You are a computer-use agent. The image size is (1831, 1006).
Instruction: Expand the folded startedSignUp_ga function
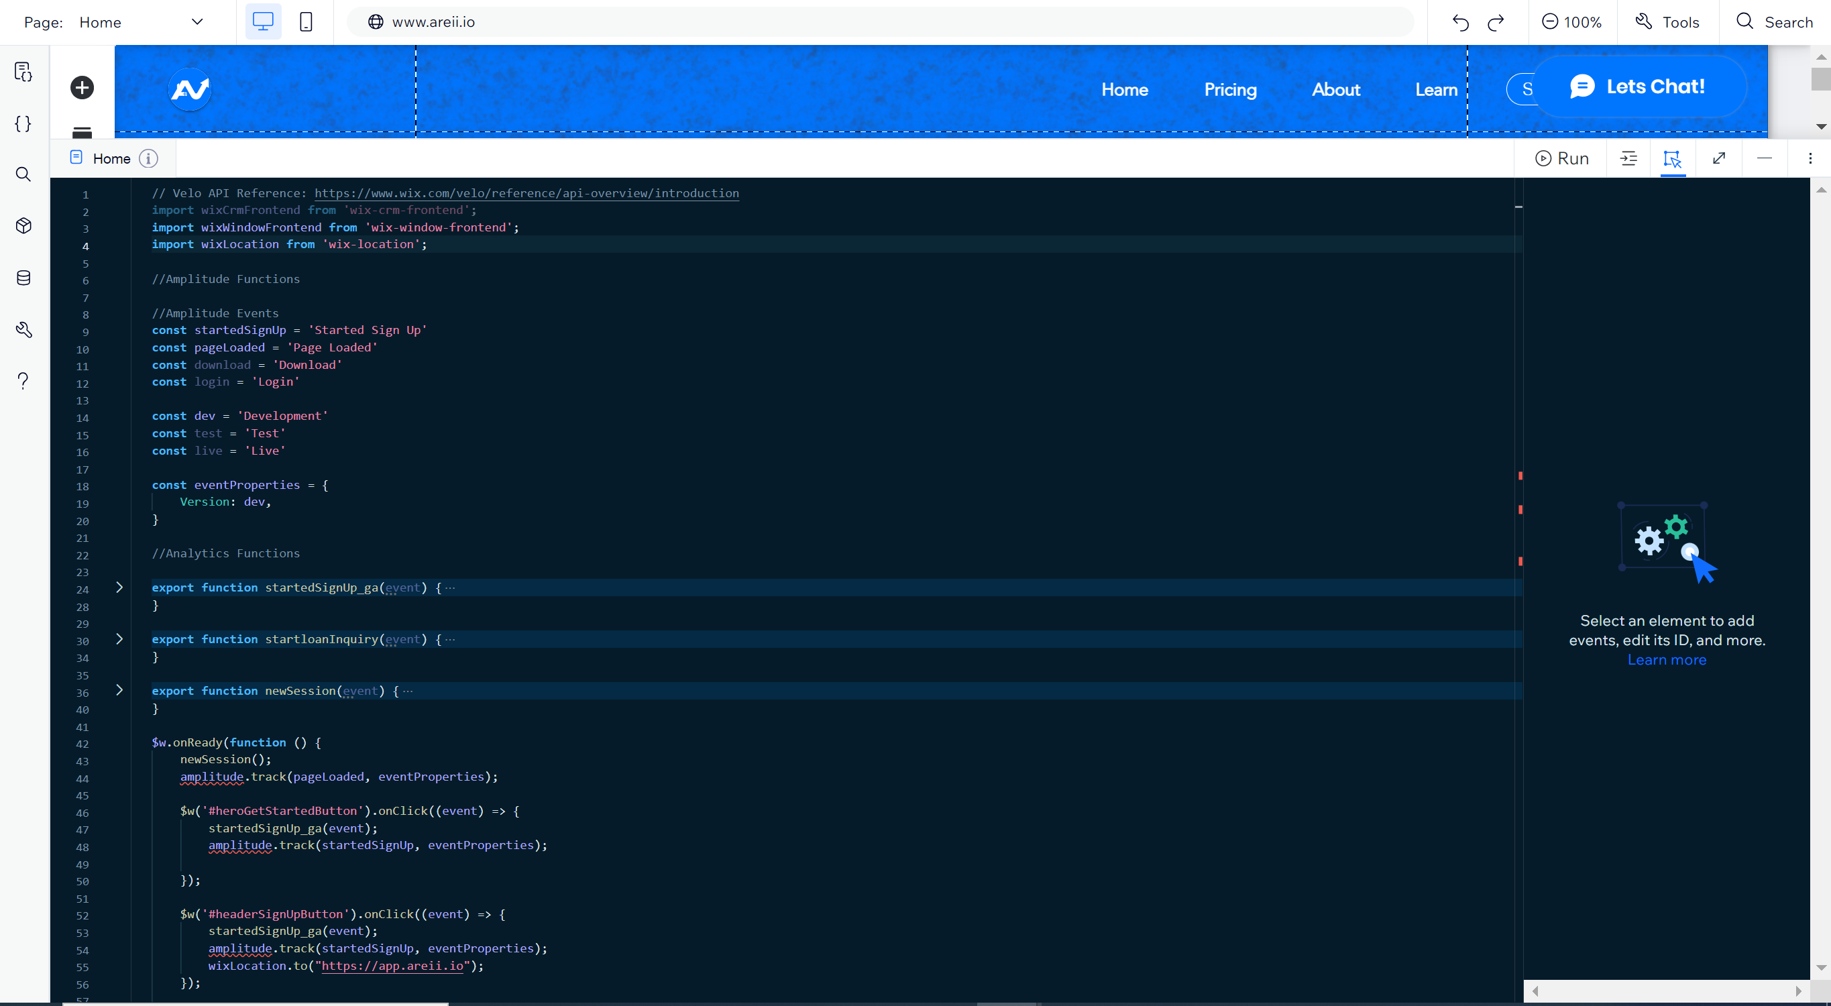coord(119,588)
